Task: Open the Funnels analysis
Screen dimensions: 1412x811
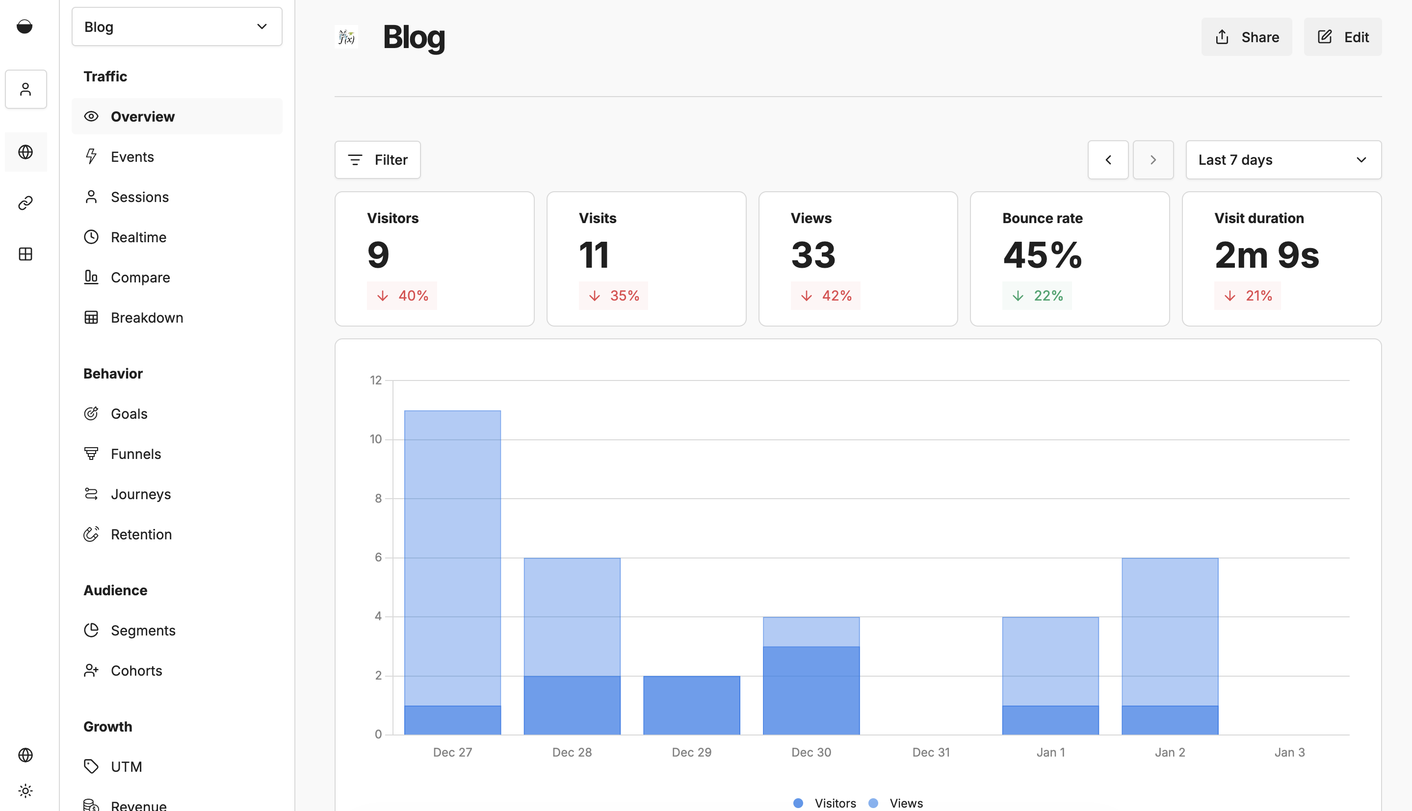Action: [x=135, y=454]
